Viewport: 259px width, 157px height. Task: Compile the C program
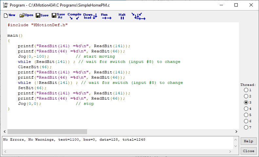tap(74, 16)
